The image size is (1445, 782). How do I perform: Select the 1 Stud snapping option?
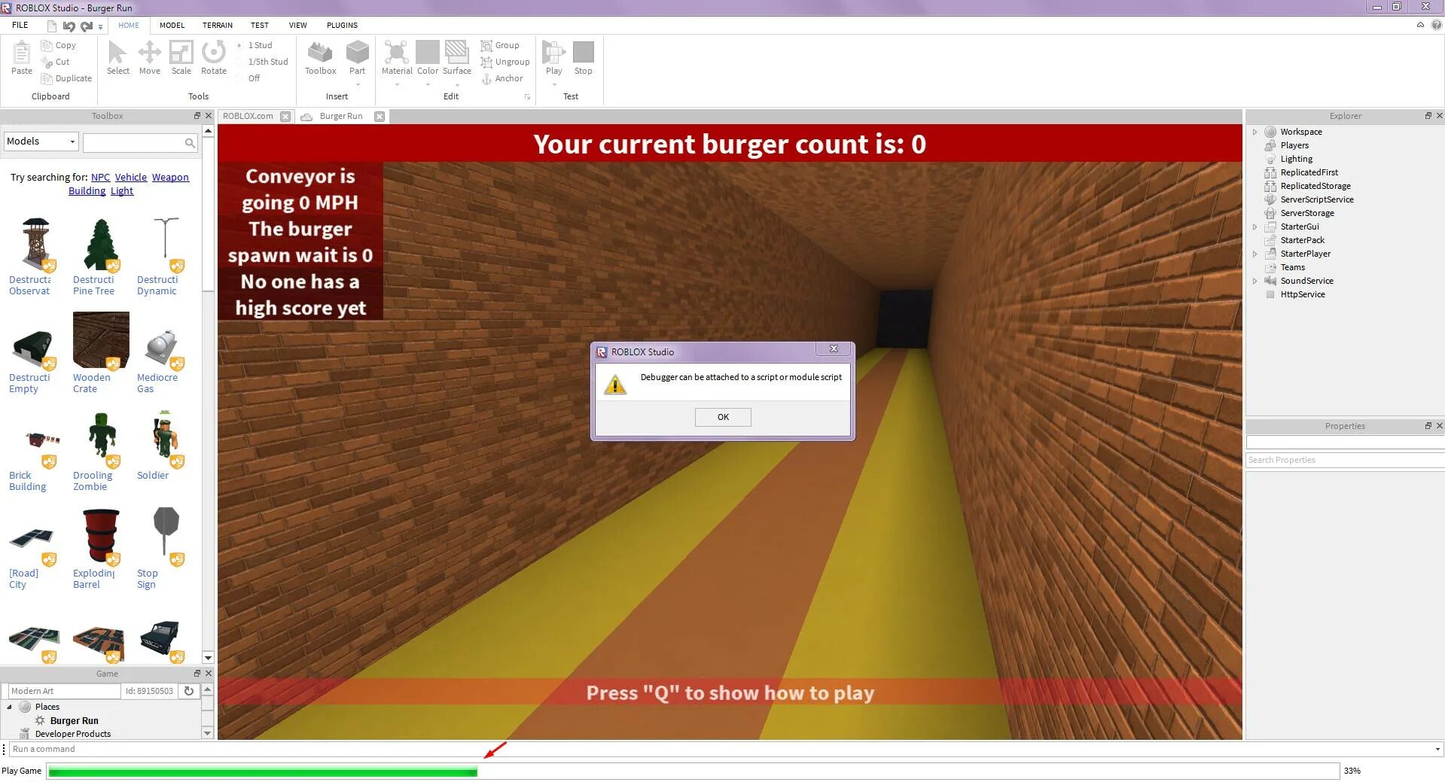click(255, 45)
